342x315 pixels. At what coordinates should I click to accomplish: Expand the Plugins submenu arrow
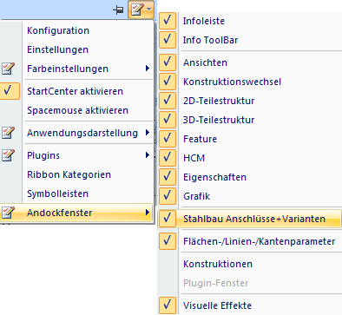point(148,155)
